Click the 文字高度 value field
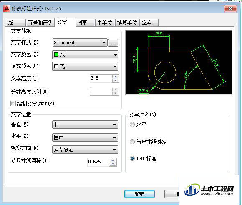Viewport: 242px width, 205px height. point(101,78)
